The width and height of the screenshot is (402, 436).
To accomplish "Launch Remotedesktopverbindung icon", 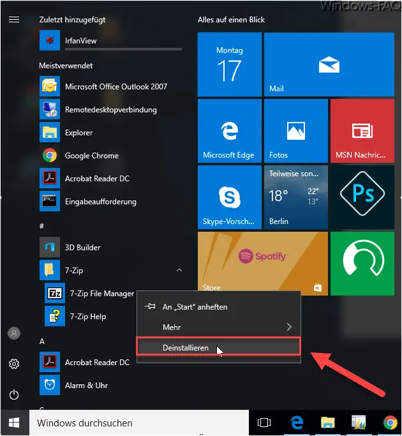I will tap(50, 110).
